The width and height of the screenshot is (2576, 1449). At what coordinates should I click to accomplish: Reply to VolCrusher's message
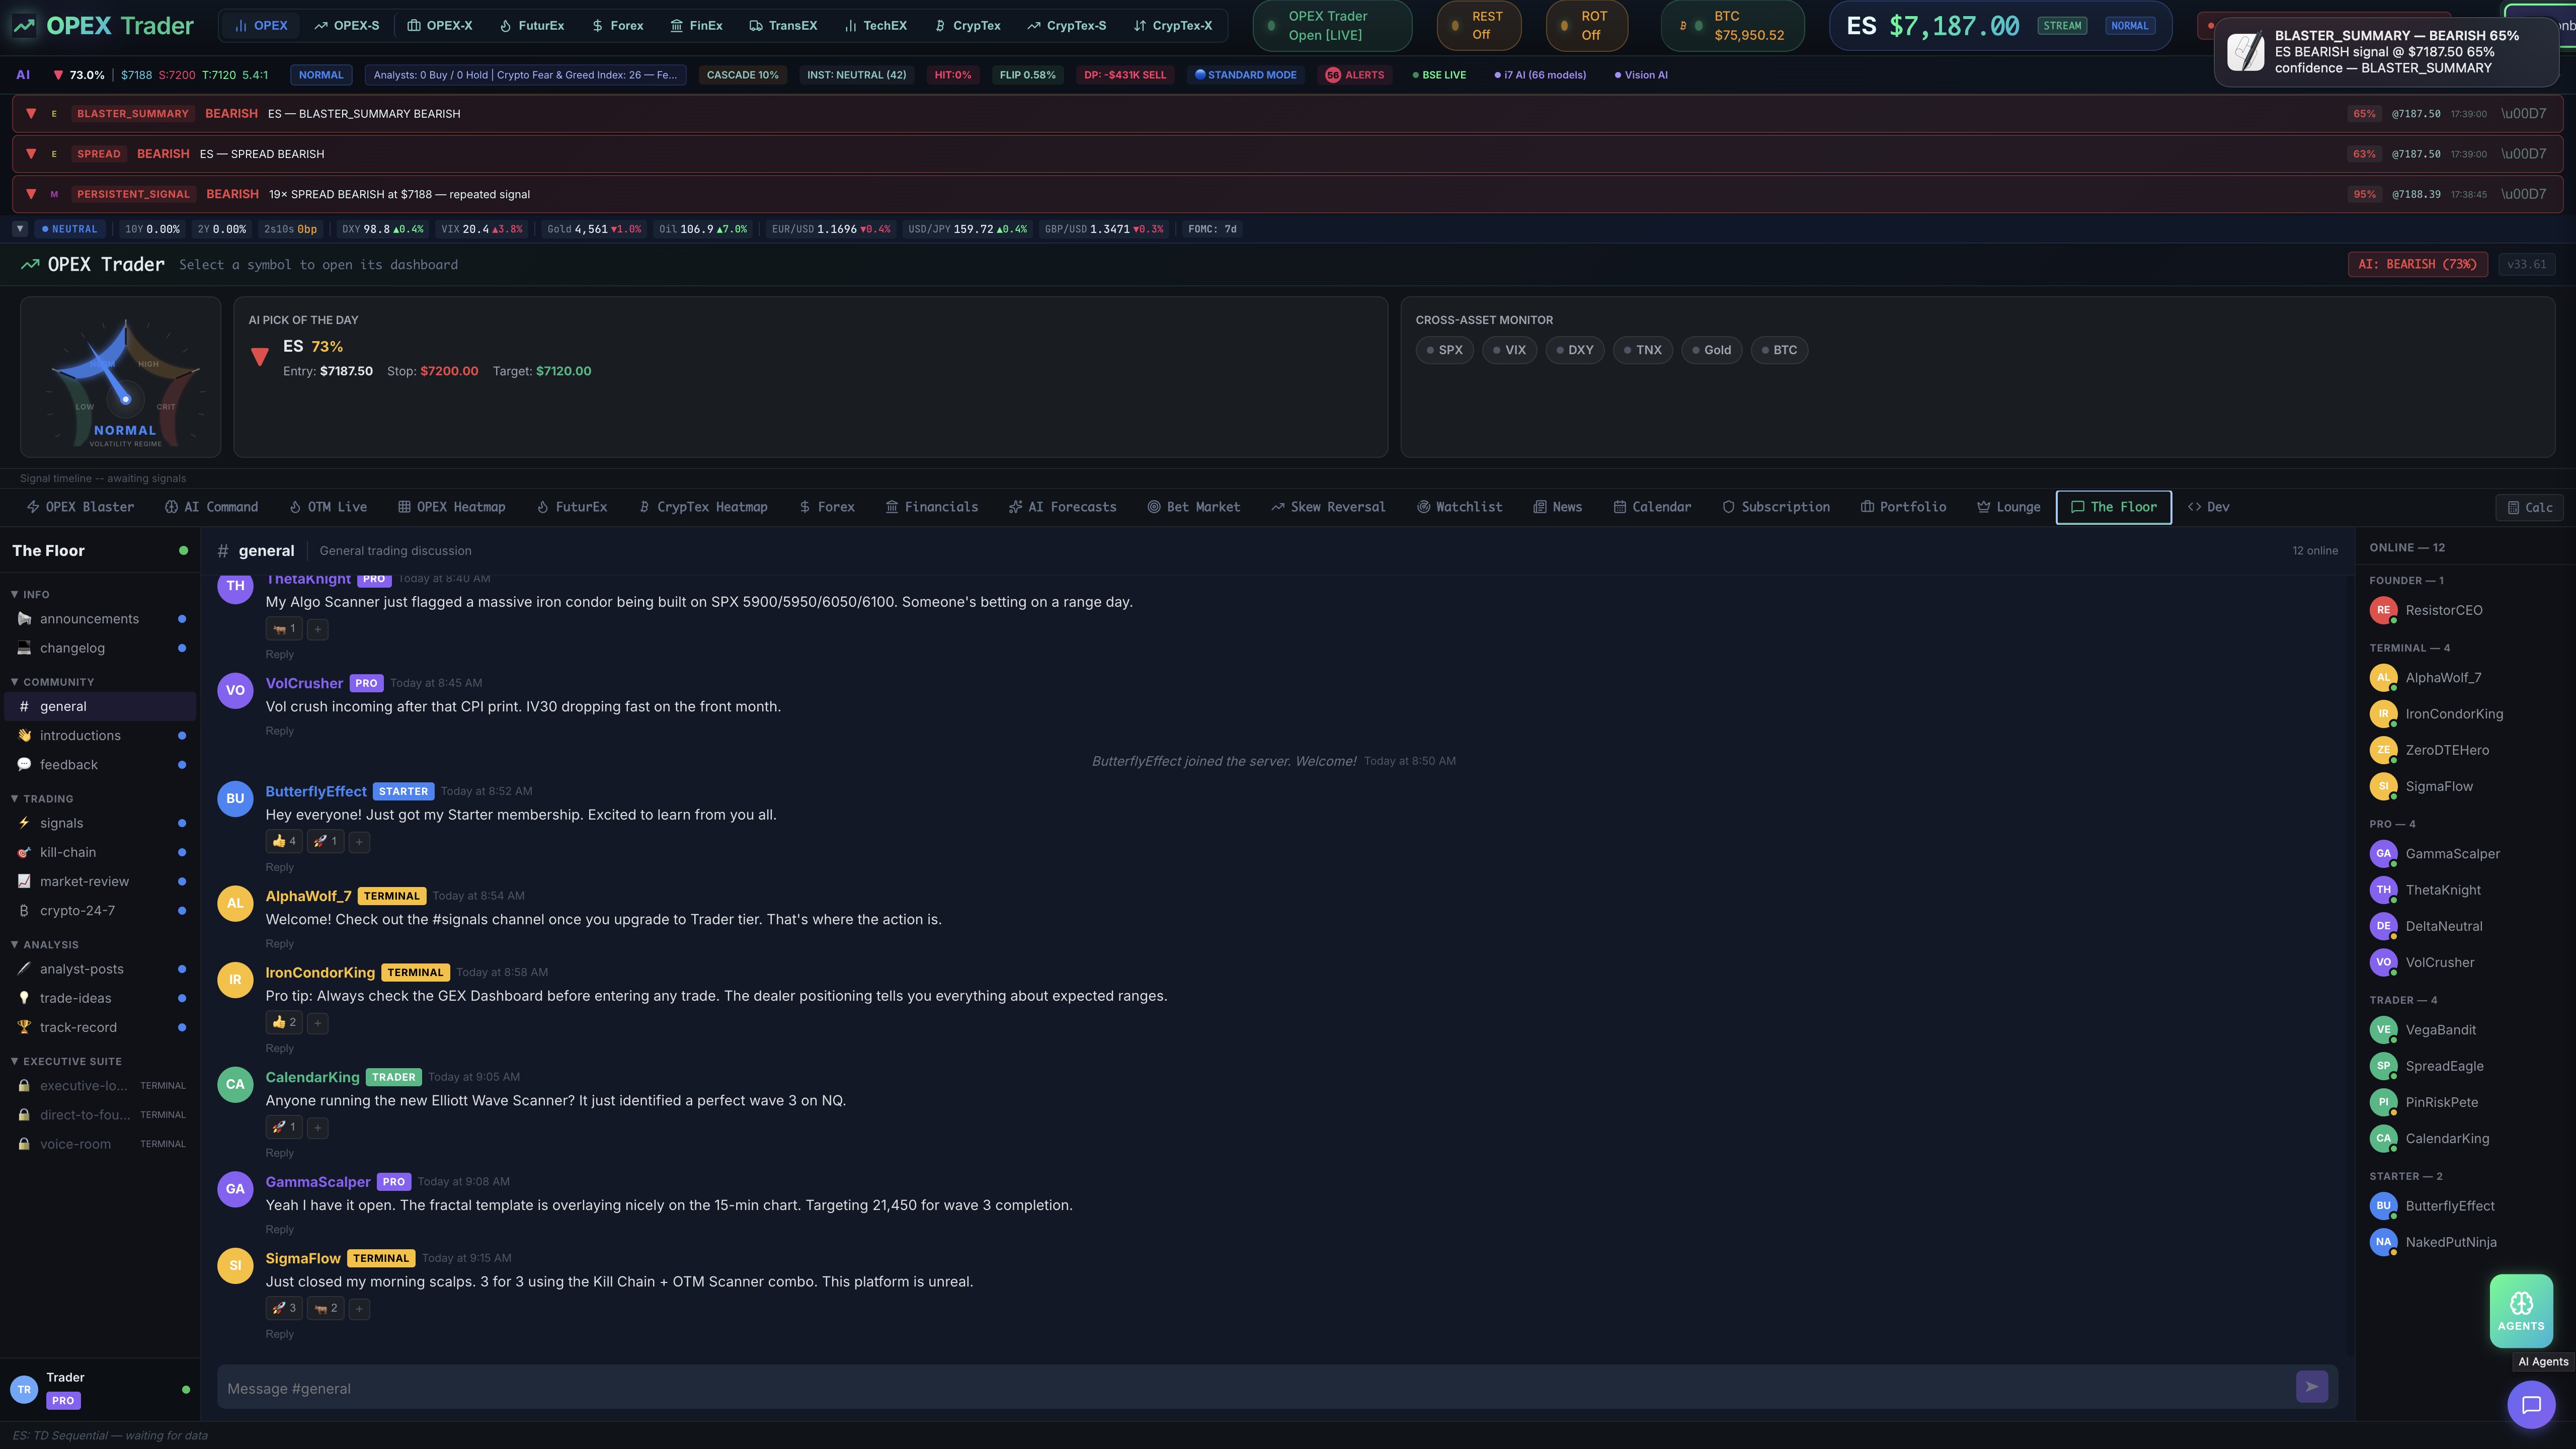tap(279, 731)
